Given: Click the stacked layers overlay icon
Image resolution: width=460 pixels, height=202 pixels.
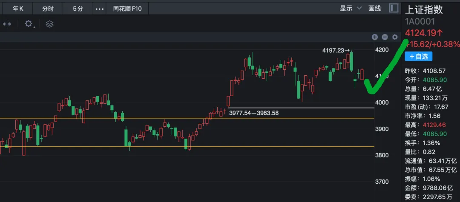Looking at the screenshot, I should click(49, 24).
